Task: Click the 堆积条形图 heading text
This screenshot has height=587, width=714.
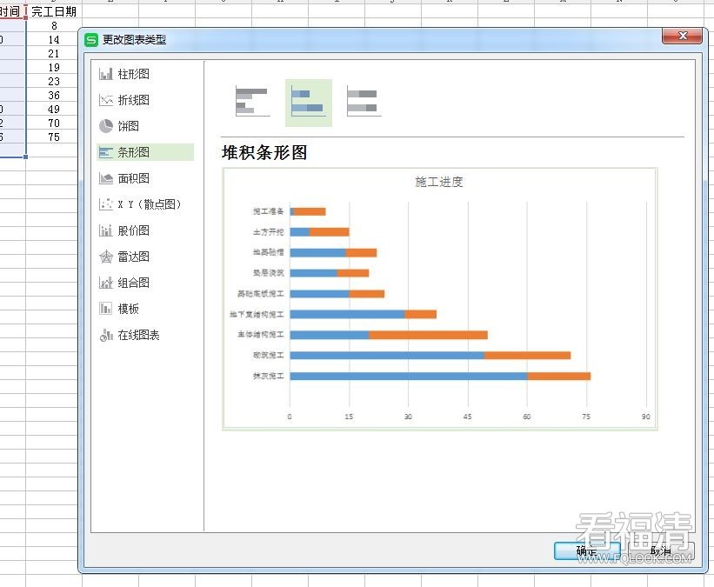Action: pyautogui.click(x=264, y=152)
